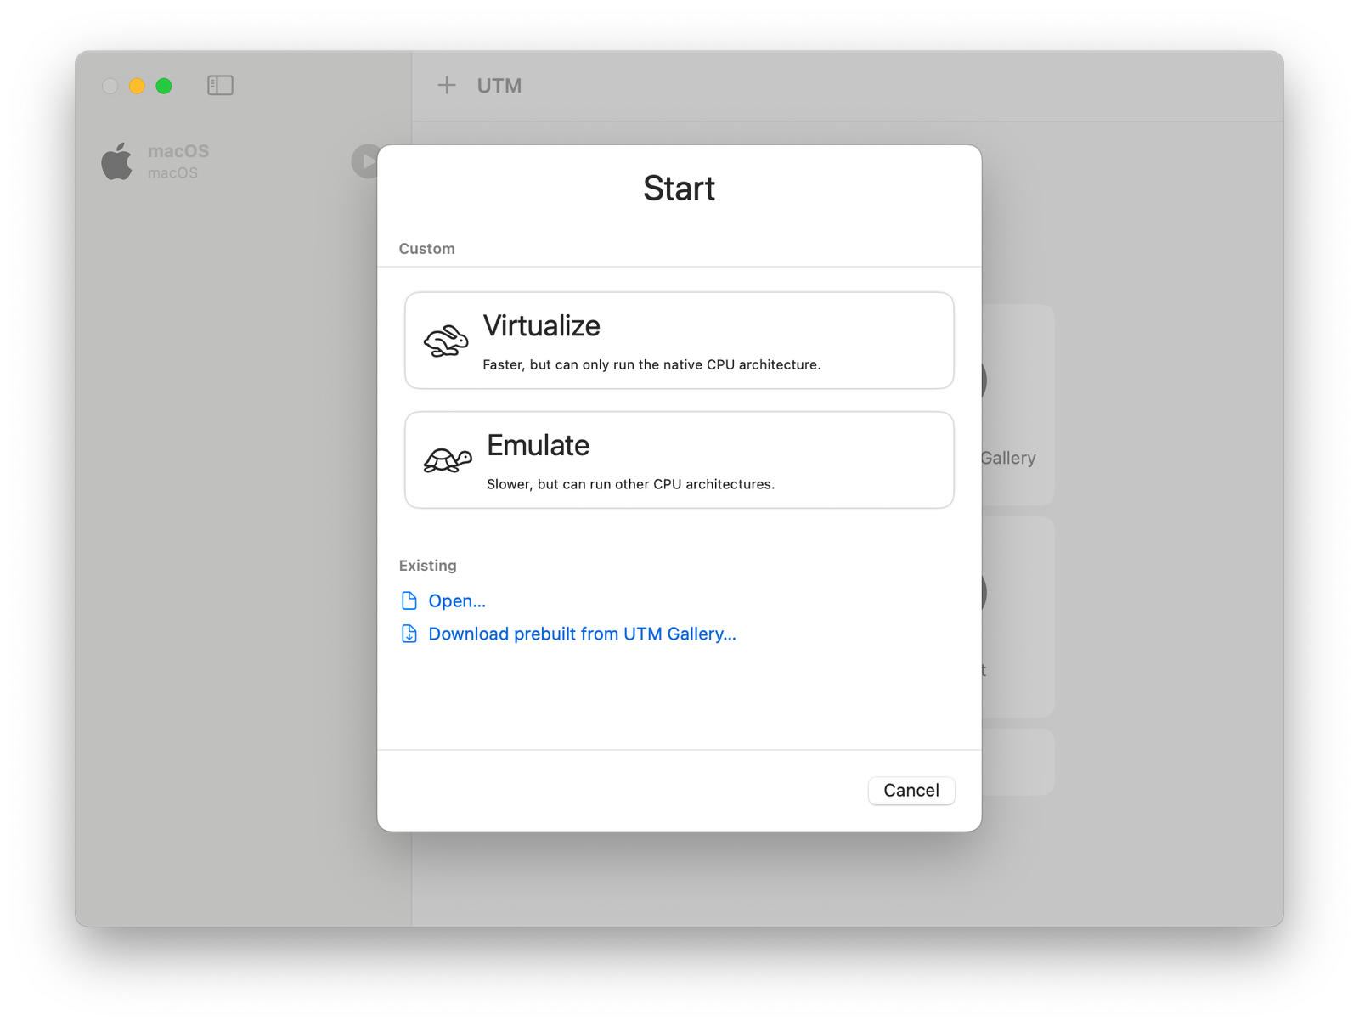Click the document icon beside Open…
Screen dimensions: 1359x1026
(409, 600)
